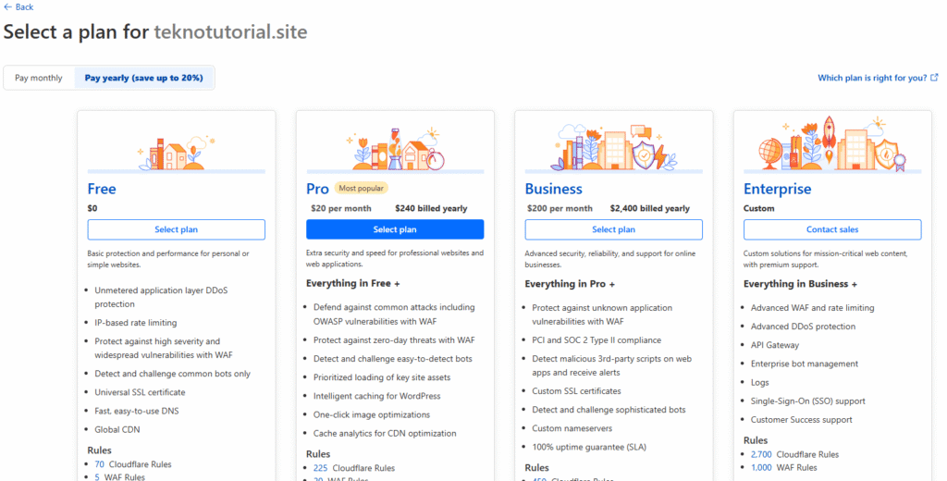Click 'Custom SSL certificates' feature
Image resolution: width=947 pixels, height=481 pixels.
(576, 391)
